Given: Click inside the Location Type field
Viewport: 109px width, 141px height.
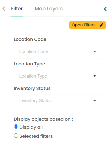Looking at the screenshot, I should coord(57,77).
